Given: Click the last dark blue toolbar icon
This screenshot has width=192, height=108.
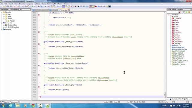Looking at the screenshot, I should point(110,6).
